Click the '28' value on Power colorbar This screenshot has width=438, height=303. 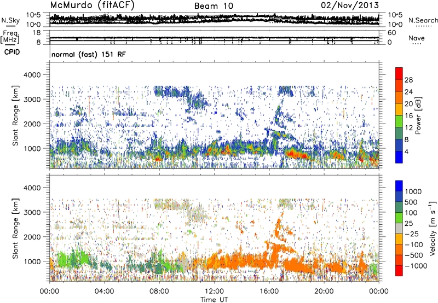(x=408, y=80)
